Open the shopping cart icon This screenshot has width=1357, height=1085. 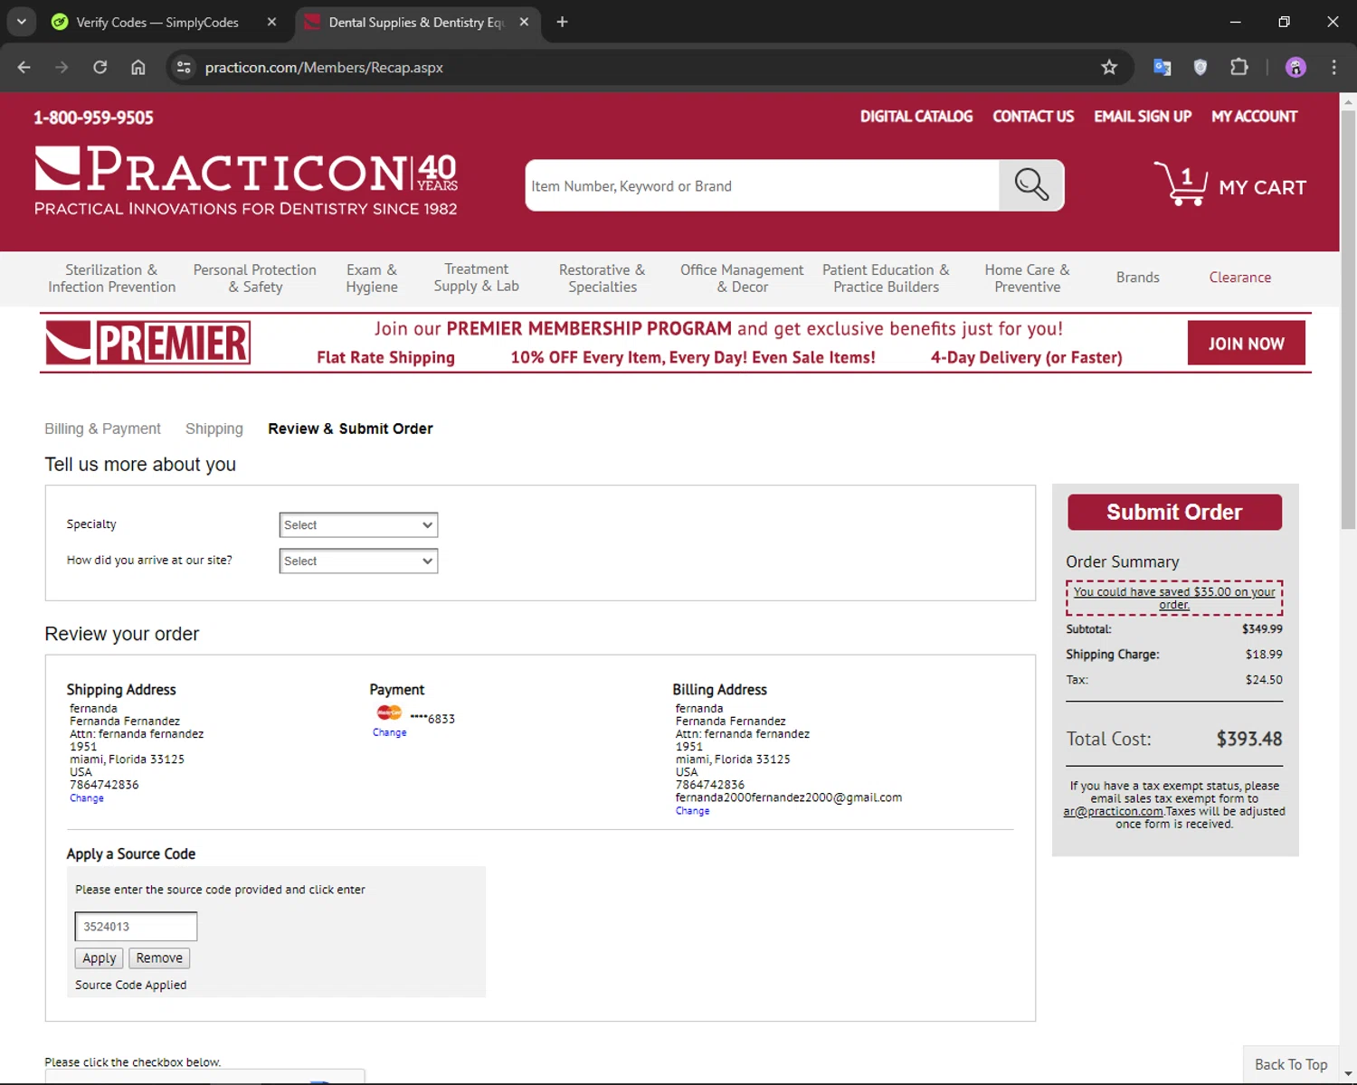coord(1181,184)
